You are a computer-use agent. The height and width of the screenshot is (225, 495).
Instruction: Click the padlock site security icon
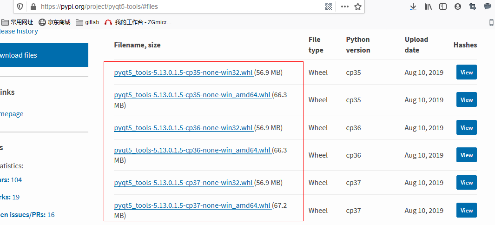click(33, 7)
